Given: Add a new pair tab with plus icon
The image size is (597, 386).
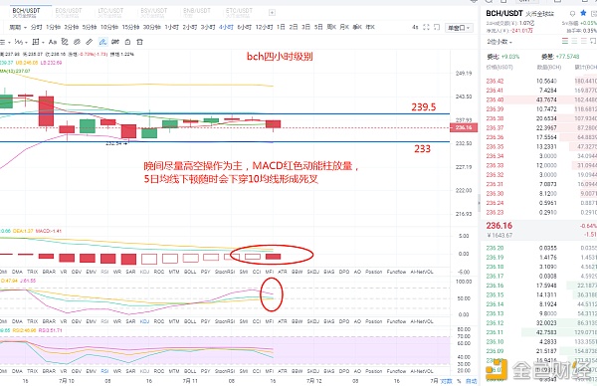Looking at the screenshot, I should 272,13.
